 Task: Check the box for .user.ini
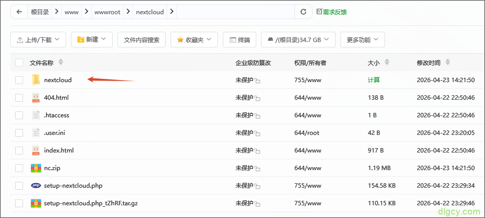(19, 133)
